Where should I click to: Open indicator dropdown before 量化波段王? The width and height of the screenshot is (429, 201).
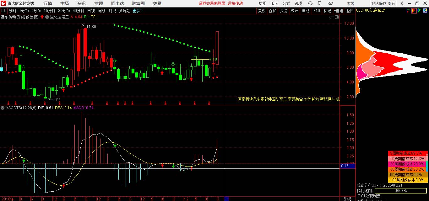pyautogui.click(x=47, y=17)
